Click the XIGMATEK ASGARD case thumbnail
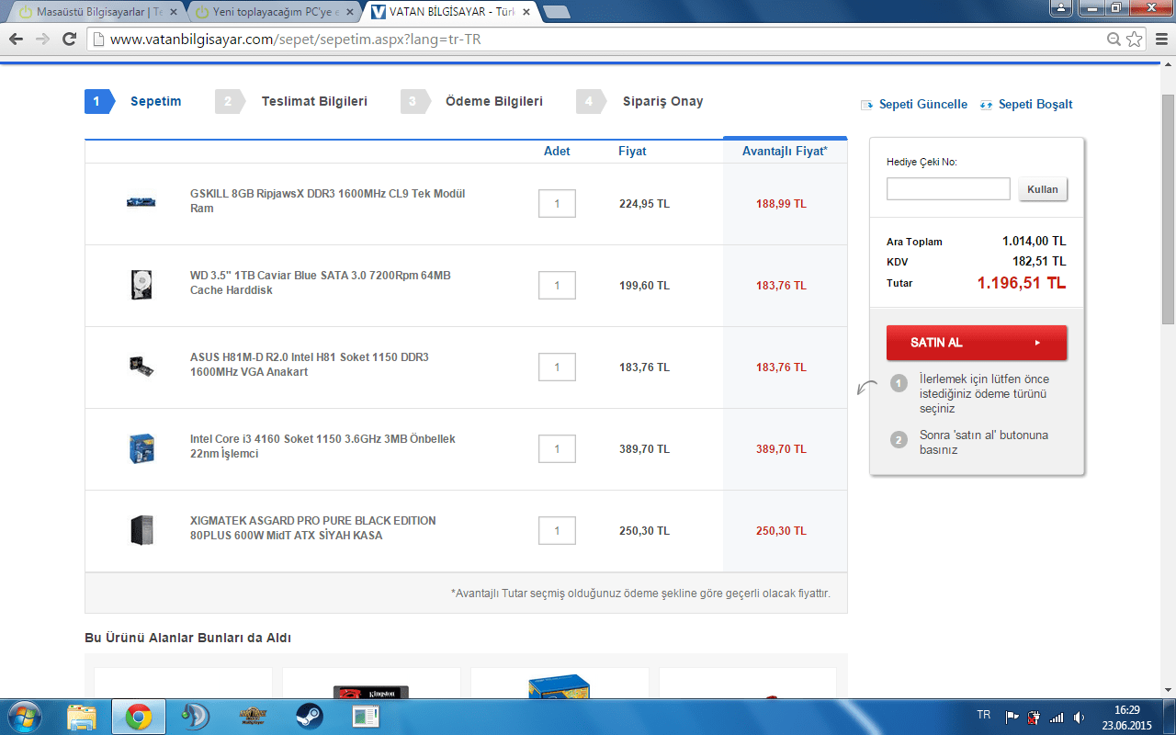Screen dimensions: 1176x735 point(141,529)
